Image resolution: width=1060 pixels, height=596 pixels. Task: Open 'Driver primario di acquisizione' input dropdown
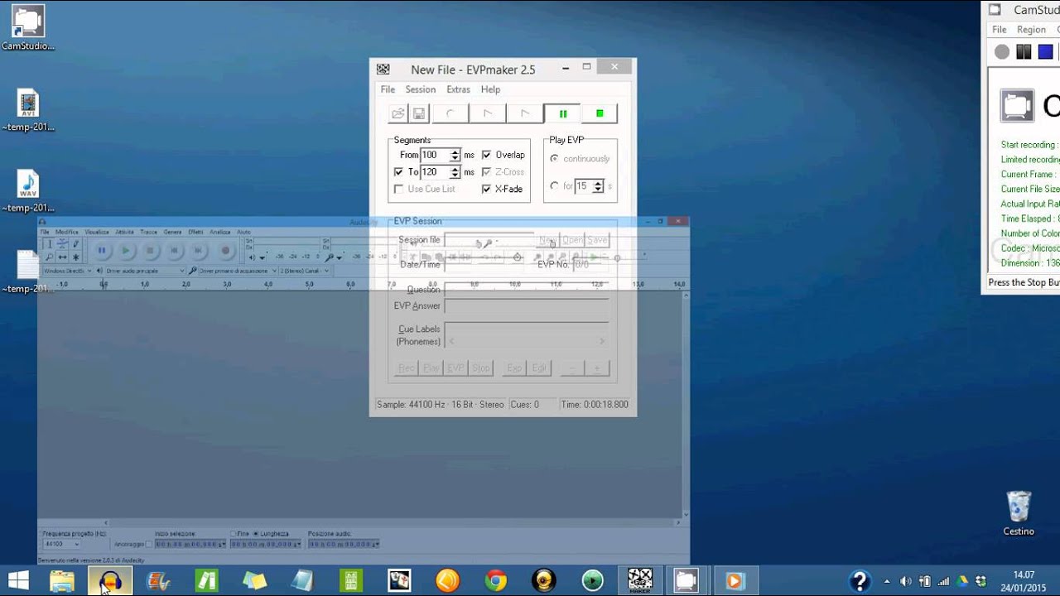238,271
